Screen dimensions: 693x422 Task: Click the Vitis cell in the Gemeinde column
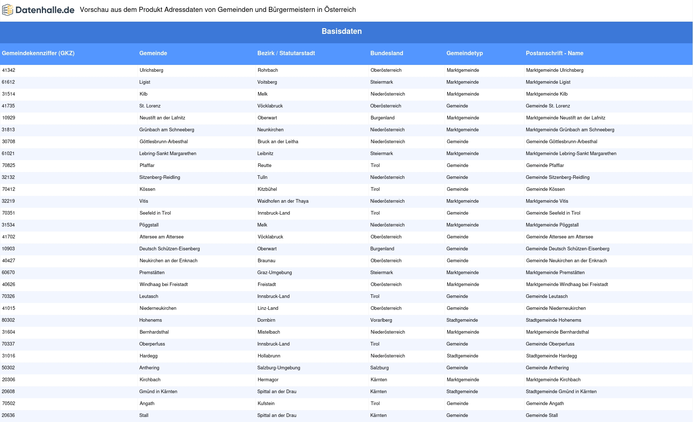pyautogui.click(x=197, y=201)
